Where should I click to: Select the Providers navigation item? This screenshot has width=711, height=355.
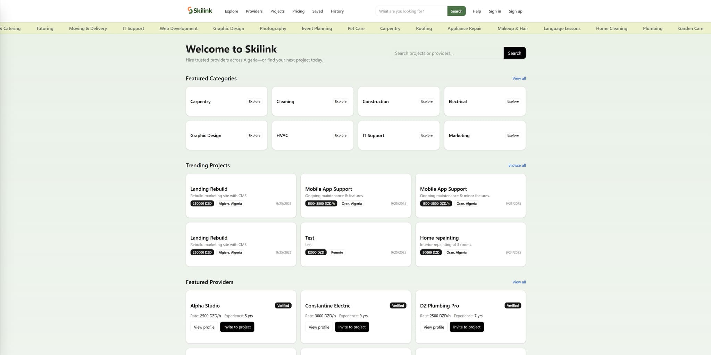pyautogui.click(x=254, y=11)
